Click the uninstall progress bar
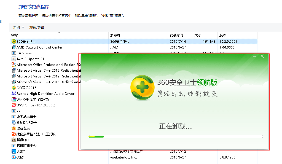This screenshot has height=164, width=282. [176, 137]
